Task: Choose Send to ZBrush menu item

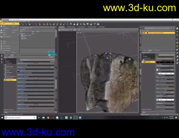Action: 9,50
